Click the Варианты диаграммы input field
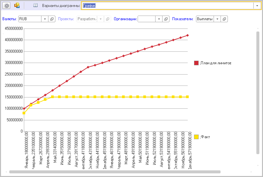This screenshot has width=263, height=177. 167,6
